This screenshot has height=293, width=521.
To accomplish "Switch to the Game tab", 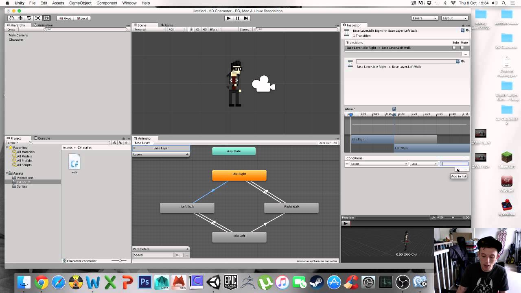I will point(166,25).
